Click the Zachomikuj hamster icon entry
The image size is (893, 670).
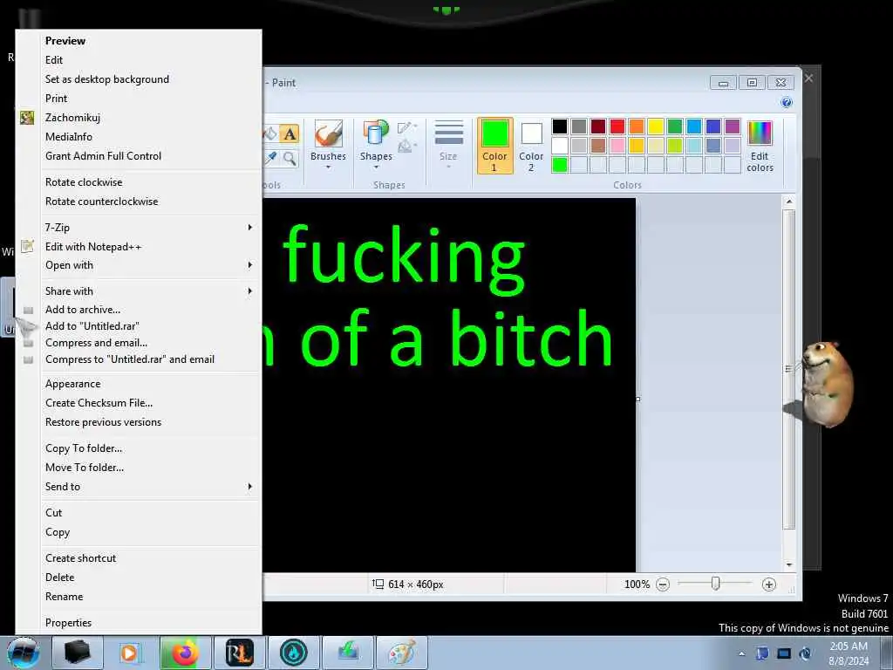pyautogui.click(x=27, y=118)
